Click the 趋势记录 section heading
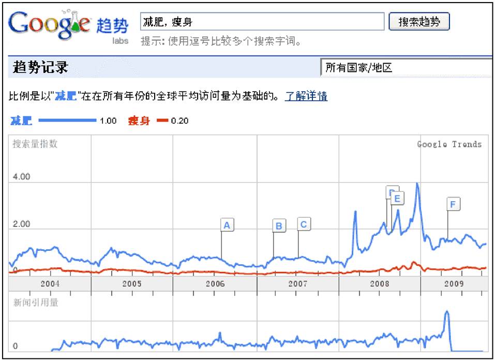Image resolution: width=495 pixels, height=361 pixels. point(40,68)
